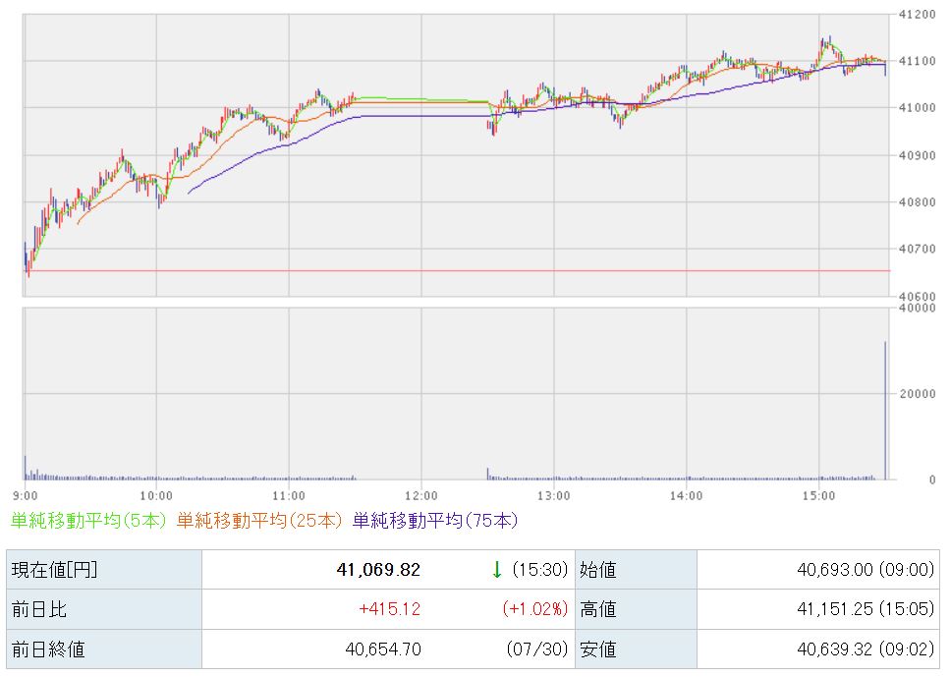Click the 始値 opening price label
The image size is (950, 677).
point(598,570)
